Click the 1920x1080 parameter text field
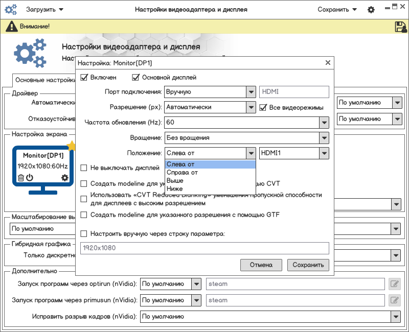The height and width of the screenshot is (332, 409). pos(204,248)
